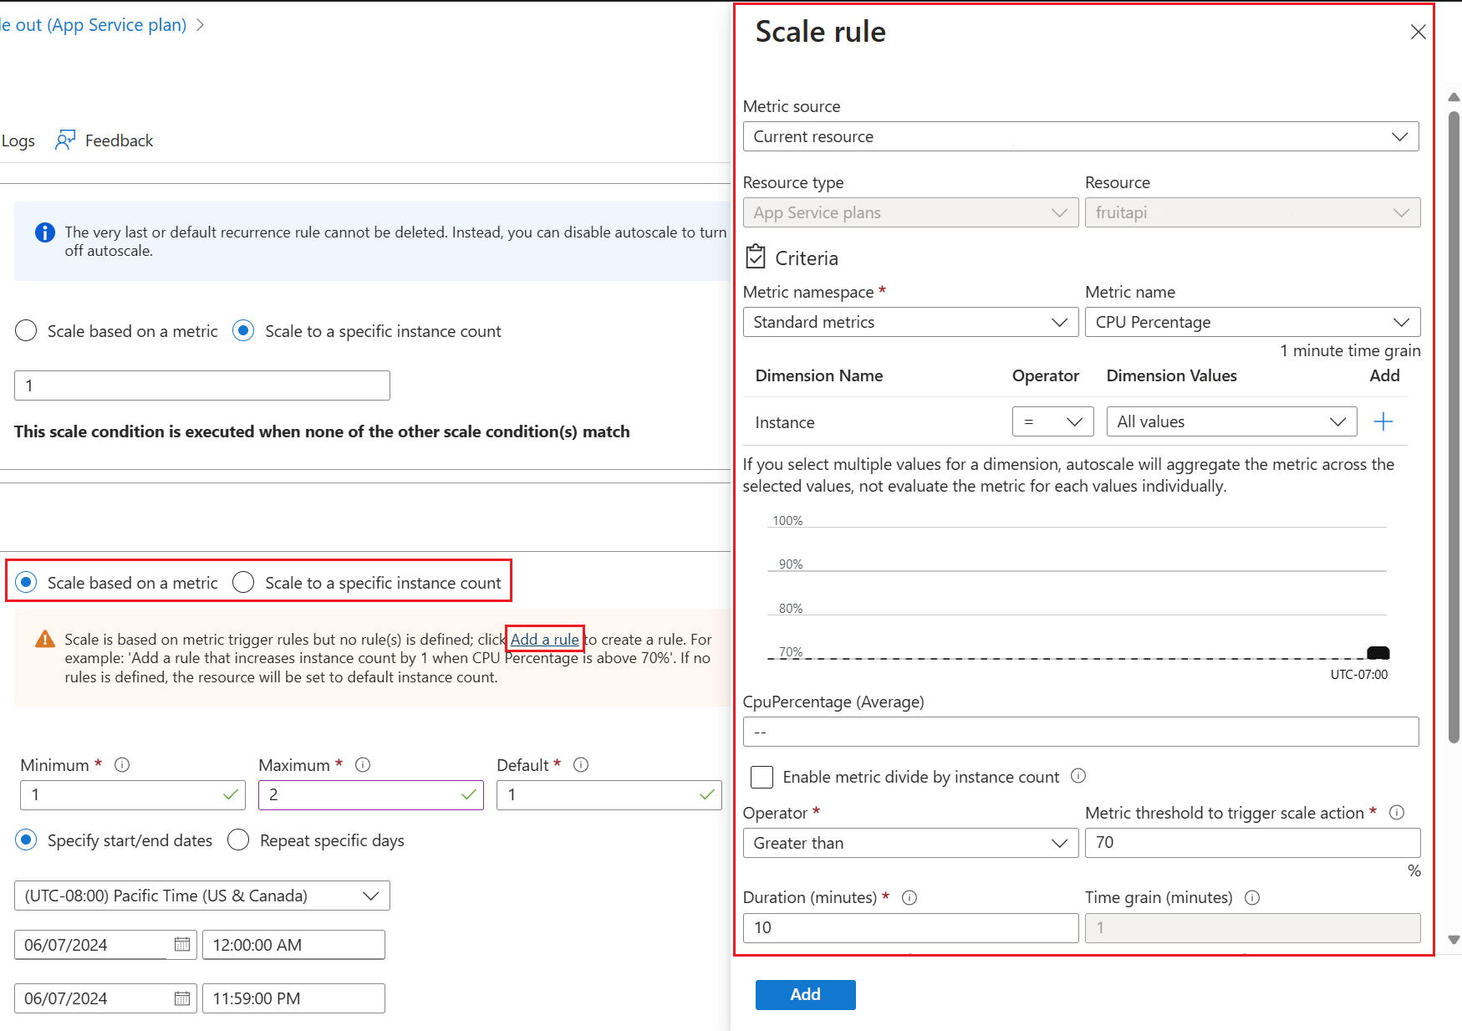Screen dimensions: 1462x1031
Task: Select Scale based on a metric in default condition
Action: point(26,330)
